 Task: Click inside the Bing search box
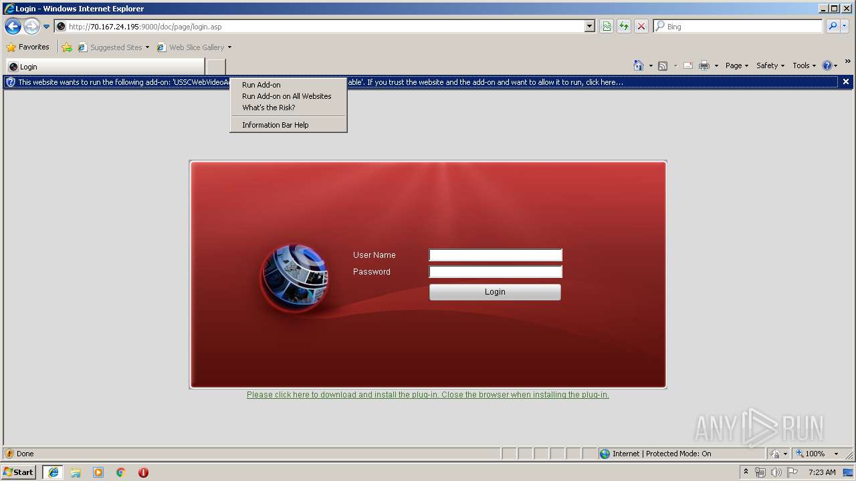click(x=738, y=27)
